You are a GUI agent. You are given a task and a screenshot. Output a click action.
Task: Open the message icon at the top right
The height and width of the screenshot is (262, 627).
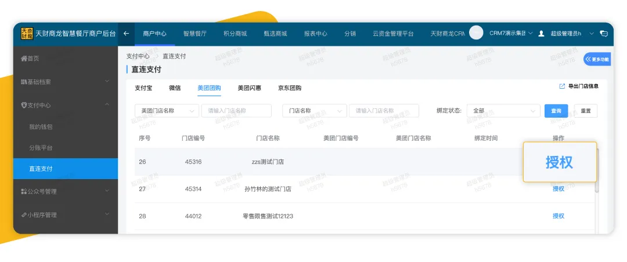(x=604, y=34)
